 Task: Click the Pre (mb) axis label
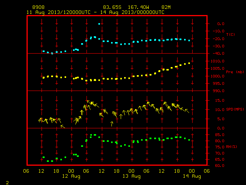coord(235,72)
